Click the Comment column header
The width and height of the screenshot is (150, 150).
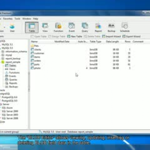click(x=138, y=42)
